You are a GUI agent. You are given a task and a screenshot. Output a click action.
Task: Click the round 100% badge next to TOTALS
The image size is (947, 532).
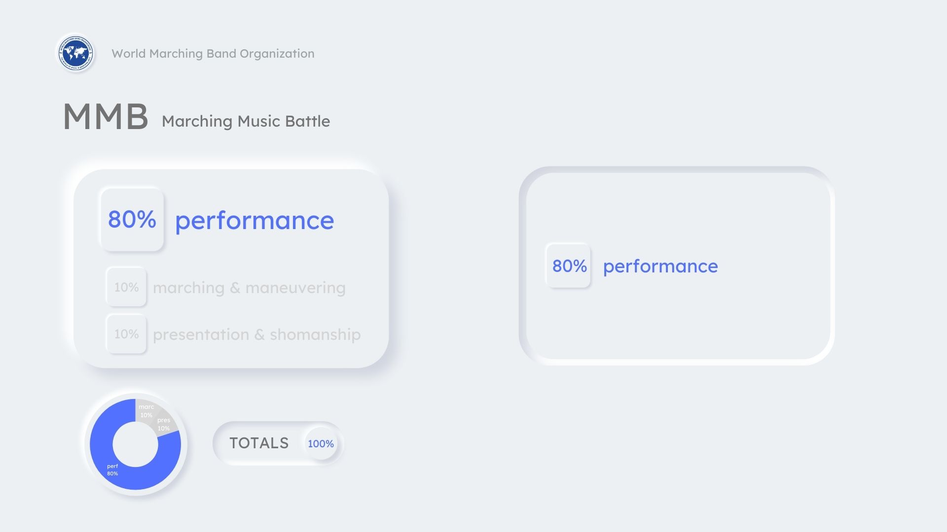click(x=321, y=444)
